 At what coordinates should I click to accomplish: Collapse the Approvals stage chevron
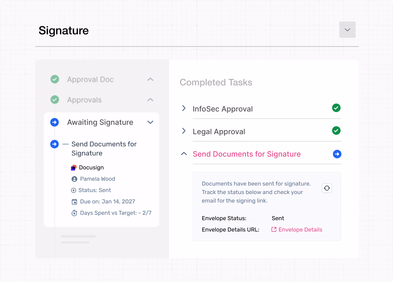(x=150, y=100)
